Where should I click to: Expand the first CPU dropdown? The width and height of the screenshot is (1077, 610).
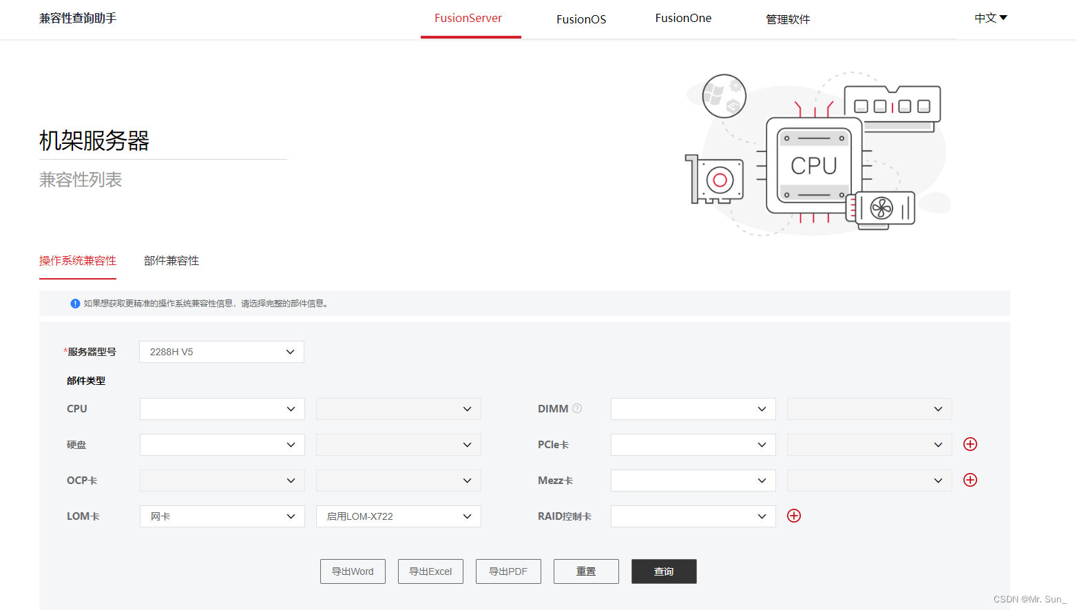pos(222,409)
